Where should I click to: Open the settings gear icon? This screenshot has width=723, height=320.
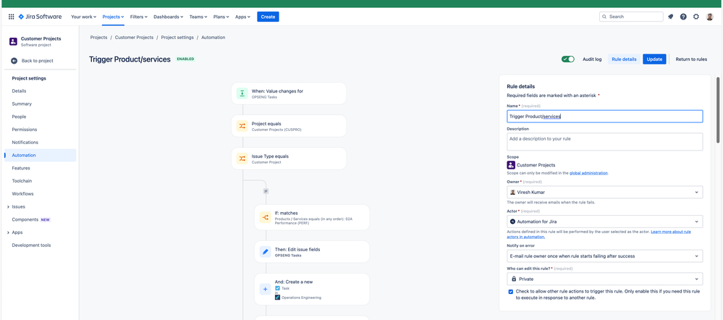696,17
